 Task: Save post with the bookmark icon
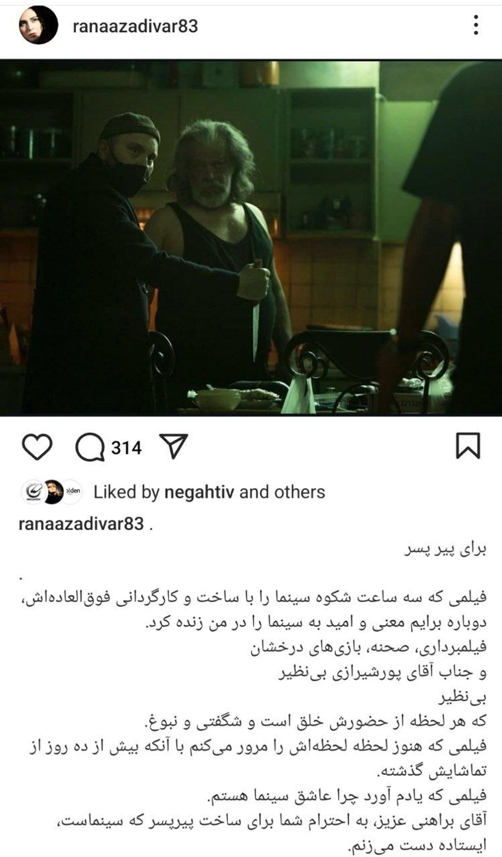click(x=468, y=446)
